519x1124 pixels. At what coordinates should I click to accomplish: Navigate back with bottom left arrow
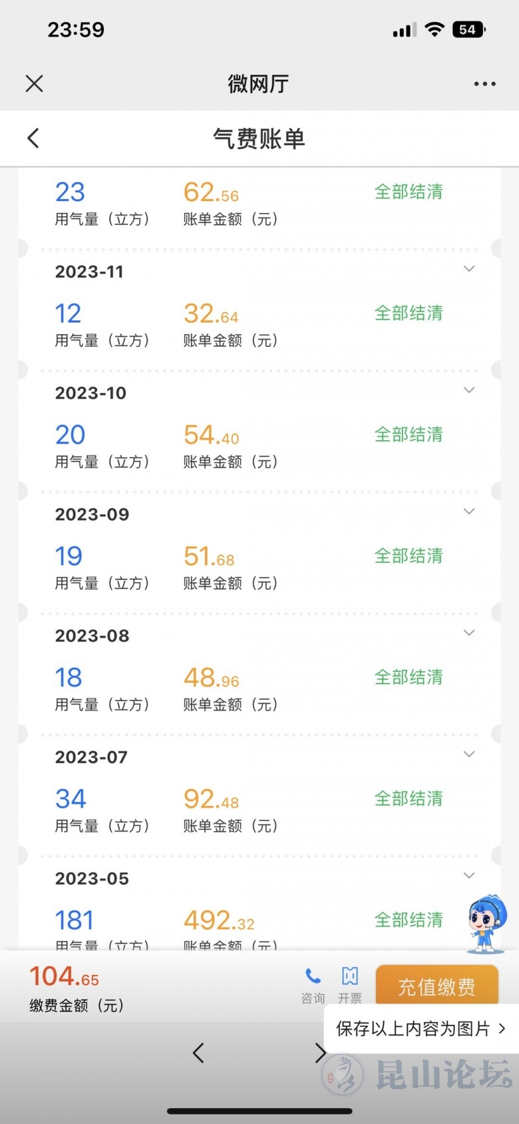(198, 1053)
